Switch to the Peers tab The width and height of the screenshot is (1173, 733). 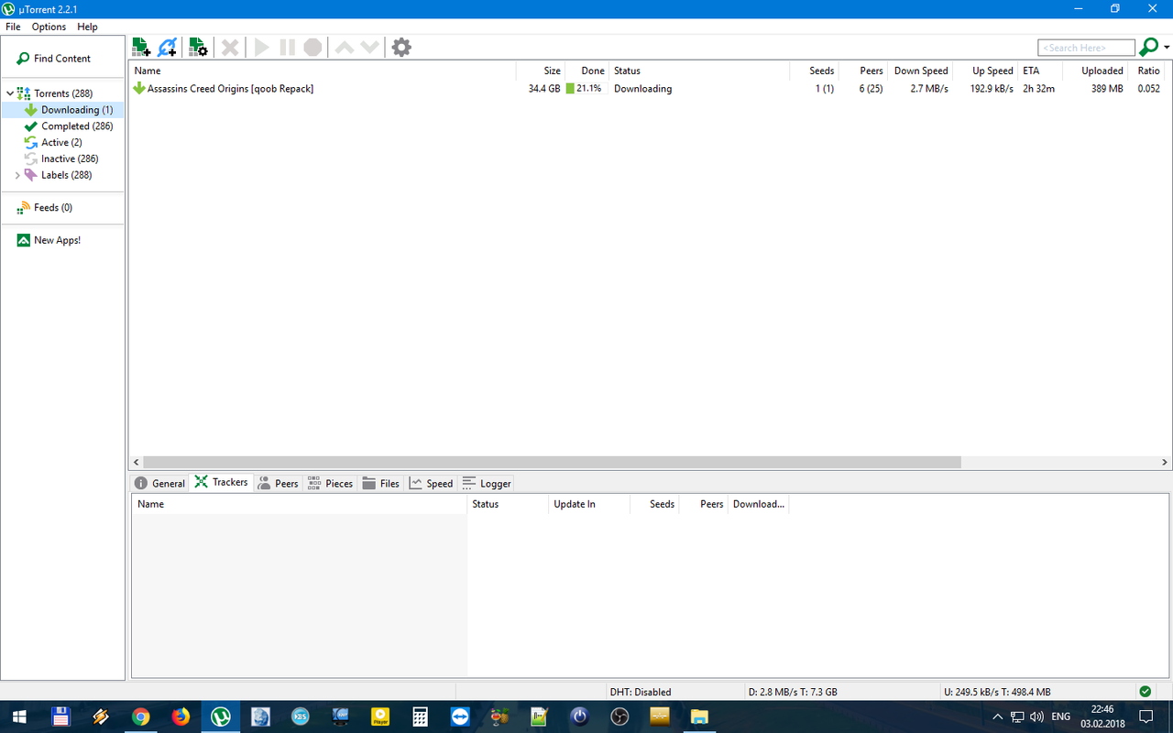[x=278, y=483]
